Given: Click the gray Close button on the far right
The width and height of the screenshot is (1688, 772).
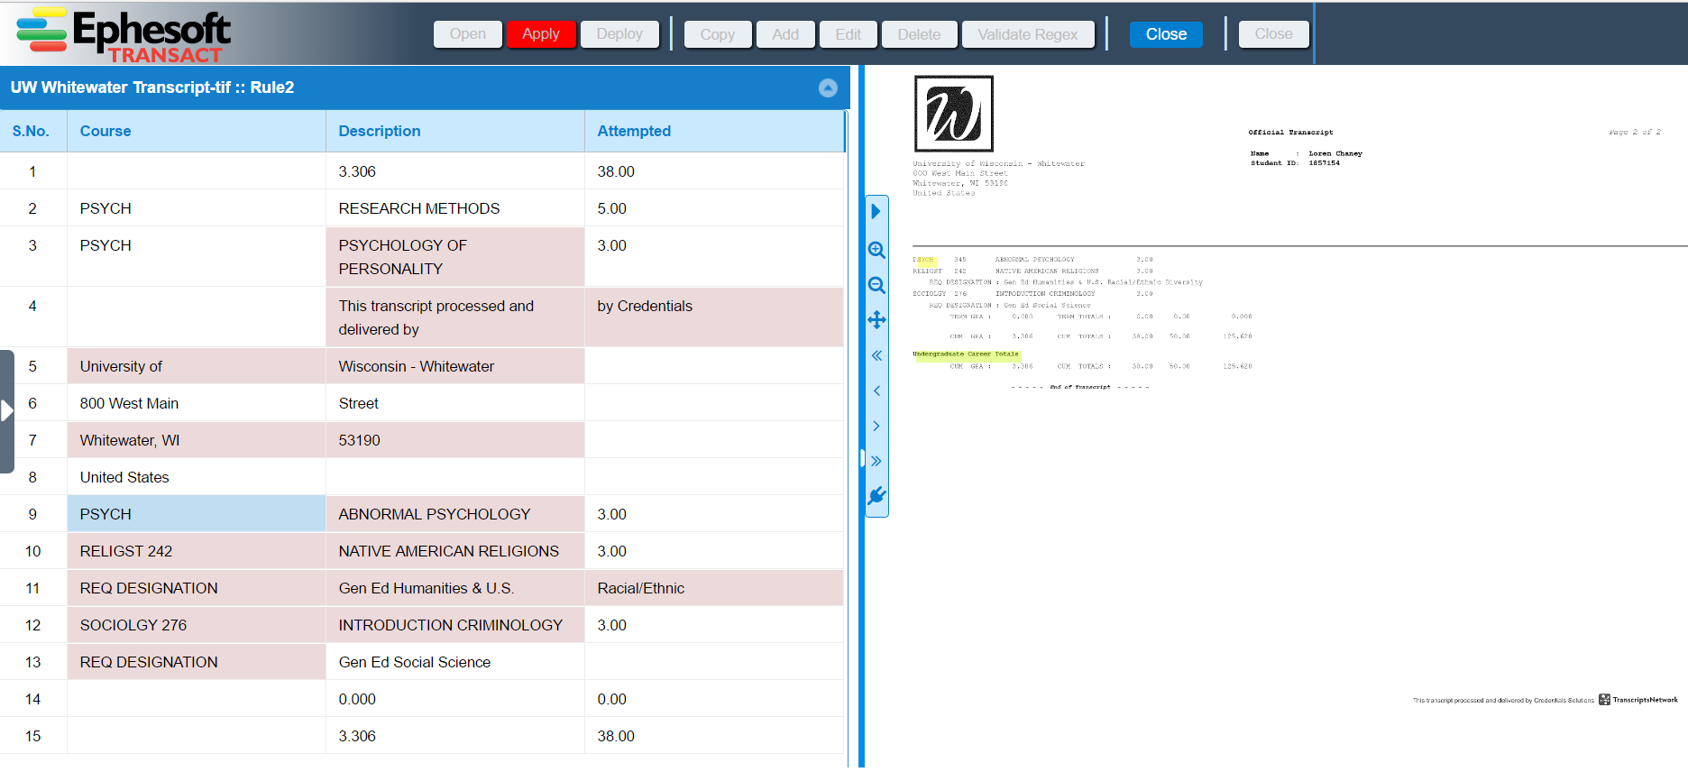Looking at the screenshot, I should (1273, 34).
